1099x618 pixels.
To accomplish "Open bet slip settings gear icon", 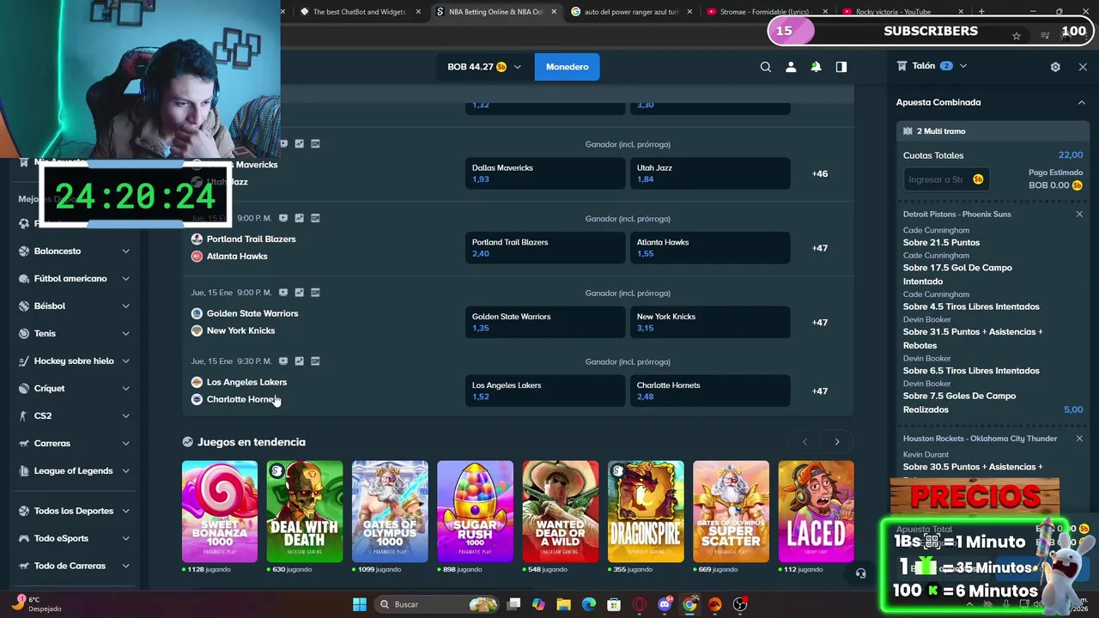I will tap(1055, 67).
